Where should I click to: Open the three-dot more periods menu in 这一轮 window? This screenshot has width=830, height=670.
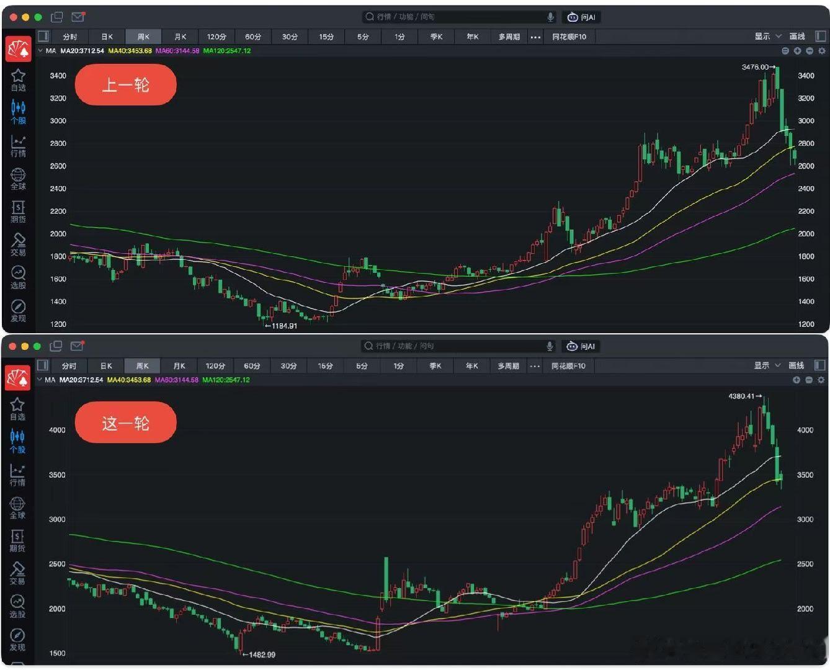tap(535, 366)
